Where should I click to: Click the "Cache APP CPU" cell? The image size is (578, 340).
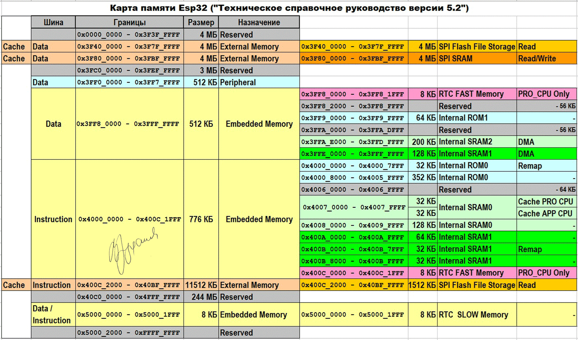coord(546,214)
